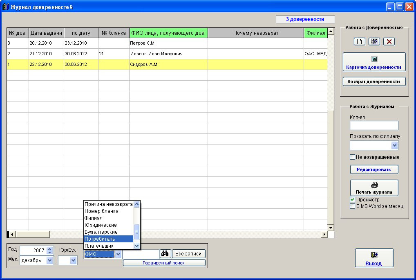Open the ФИО search field dropdown
Screen dimensions: 416x280
click(x=119, y=254)
